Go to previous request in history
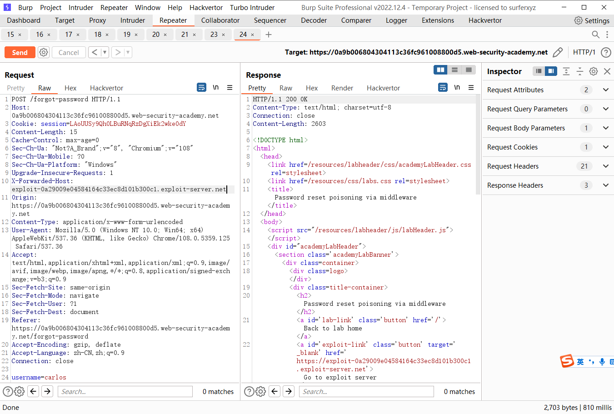Viewport: 614px width, 414px height. coord(95,52)
